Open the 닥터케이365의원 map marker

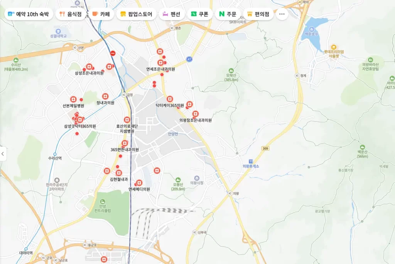pos(169,99)
